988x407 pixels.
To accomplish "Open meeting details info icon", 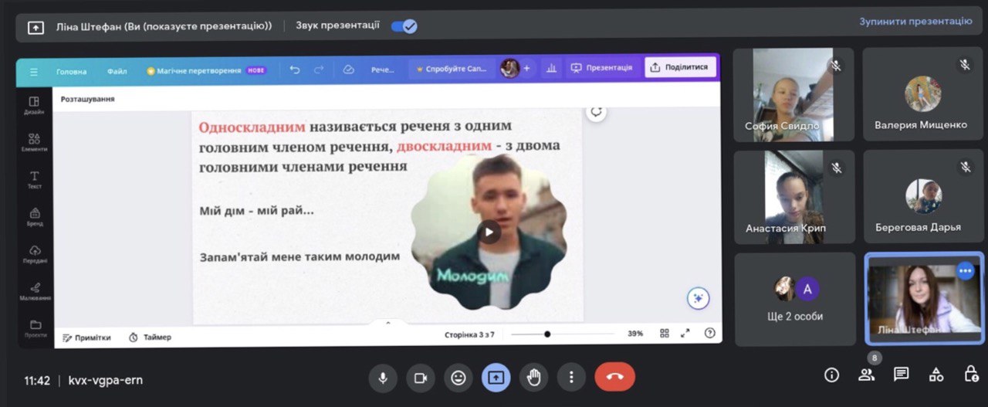I will coord(831,375).
